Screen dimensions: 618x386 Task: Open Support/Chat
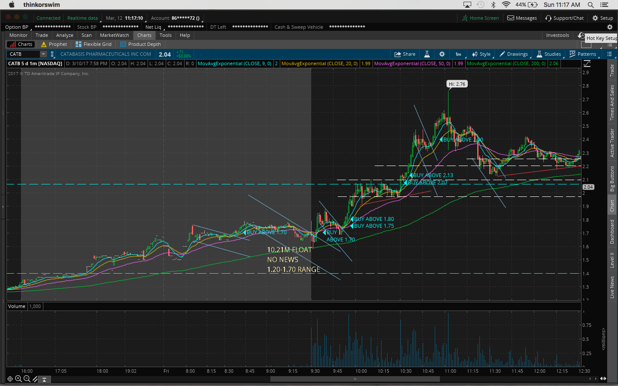coord(564,18)
